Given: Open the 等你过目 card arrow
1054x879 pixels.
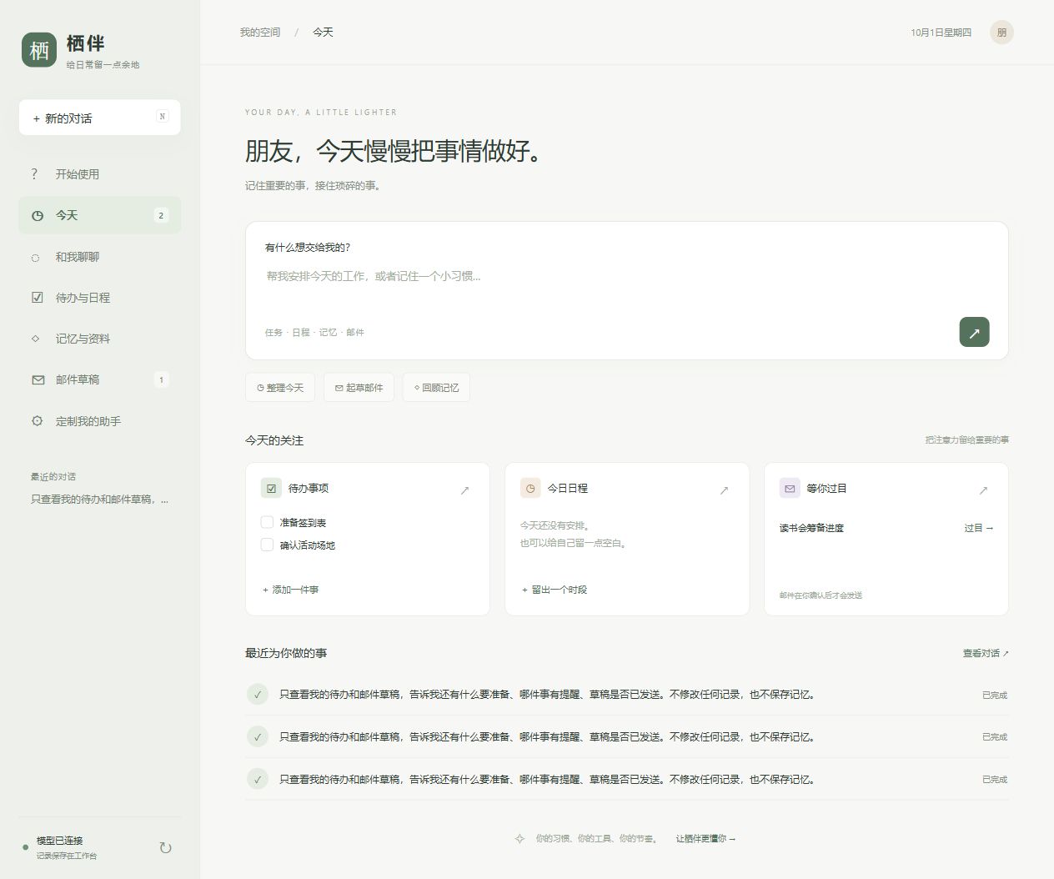Looking at the screenshot, I should (x=983, y=490).
